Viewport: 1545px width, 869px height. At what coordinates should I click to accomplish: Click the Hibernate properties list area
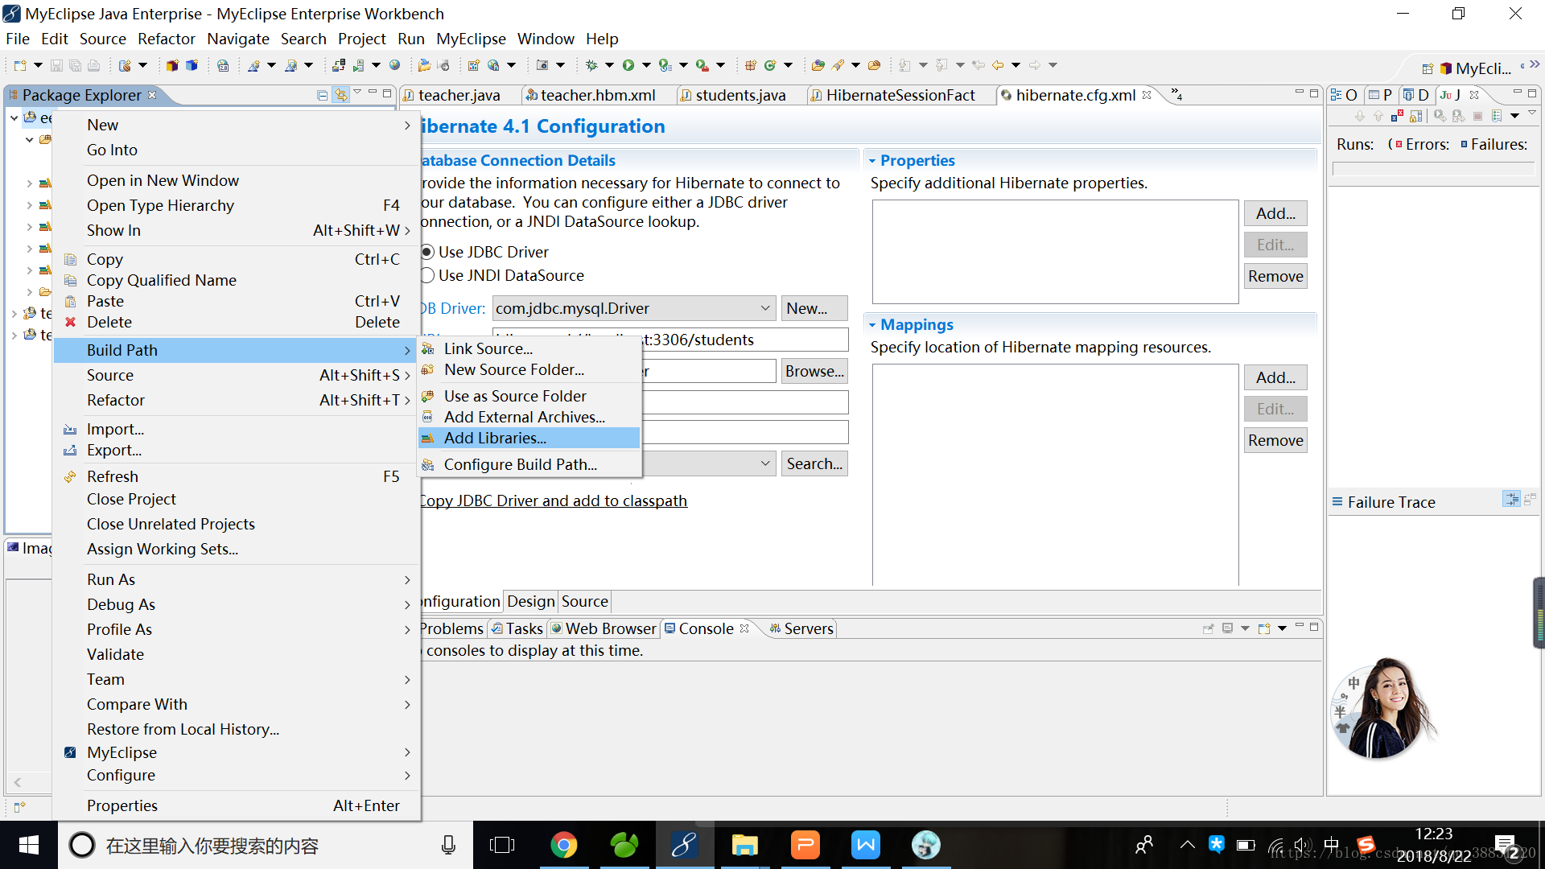pos(1055,252)
